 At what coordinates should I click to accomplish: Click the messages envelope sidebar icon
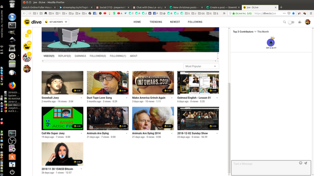[x=27, y=36]
